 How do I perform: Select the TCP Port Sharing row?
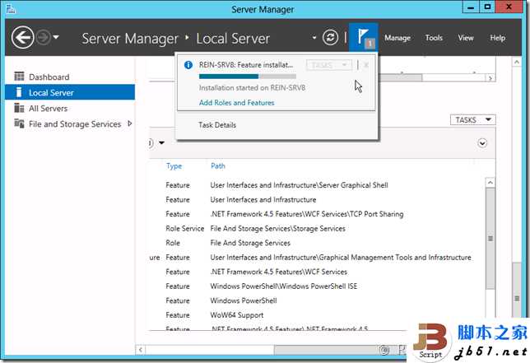317,214
